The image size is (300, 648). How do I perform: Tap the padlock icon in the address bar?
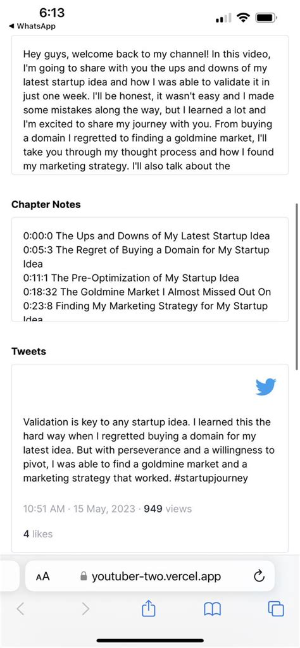point(84,576)
